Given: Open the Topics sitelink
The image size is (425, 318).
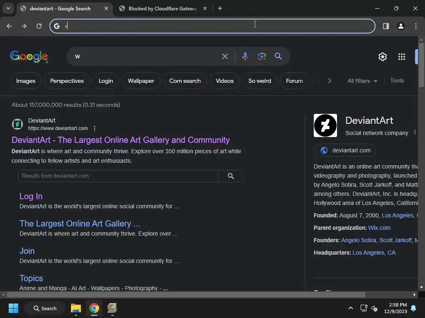Looking at the screenshot, I should [x=31, y=278].
